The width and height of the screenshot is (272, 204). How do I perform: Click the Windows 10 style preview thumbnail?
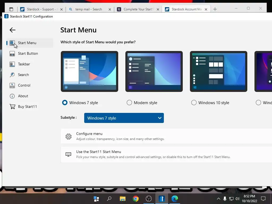point(218,71)
